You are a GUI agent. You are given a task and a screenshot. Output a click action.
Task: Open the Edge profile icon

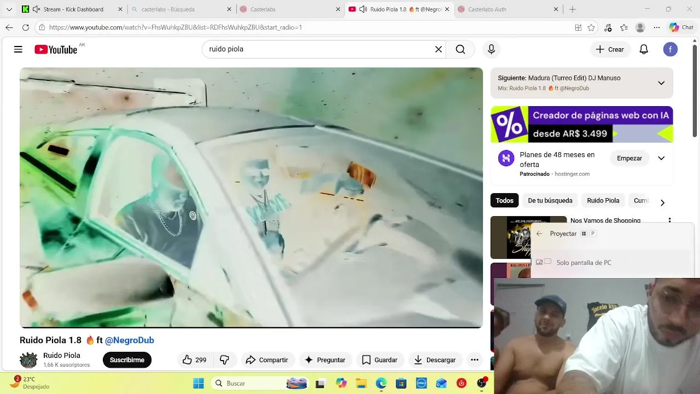pyautogui.click(x=640, y=27)
